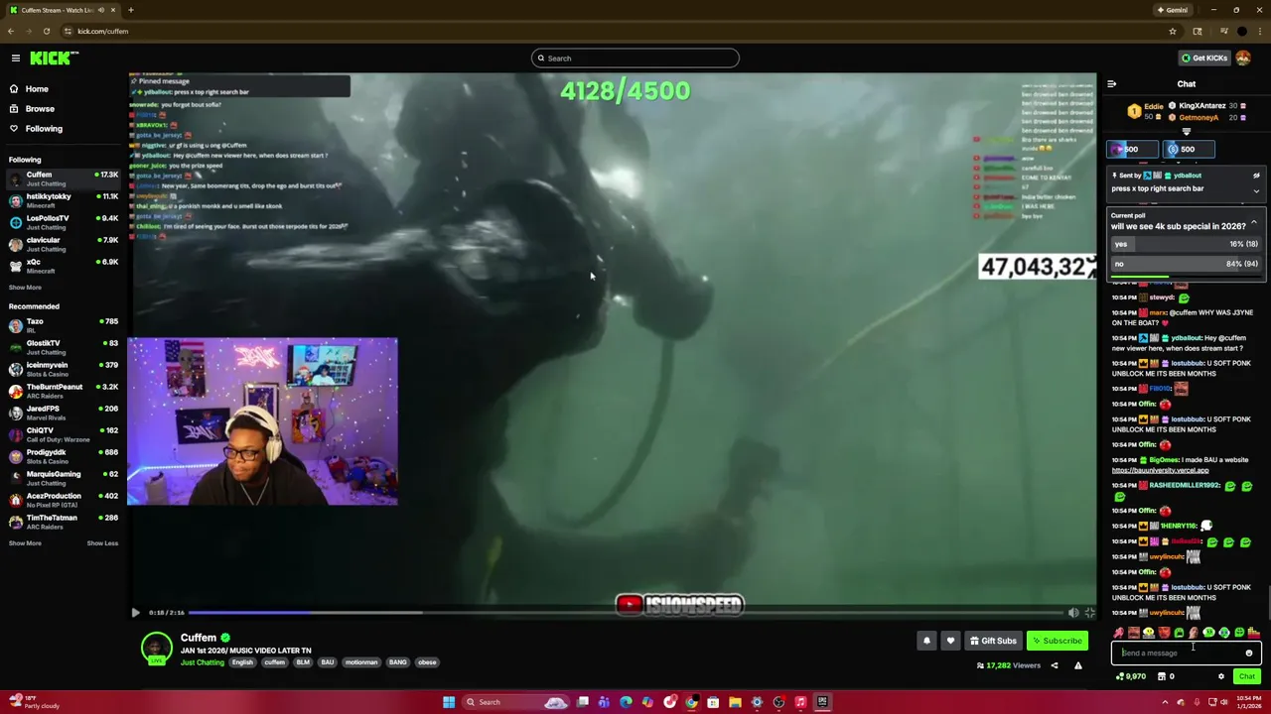This screenshot has height=714, width=1271.
Task: Collapse the current poll chevron
Action: tap(1254, 222)
